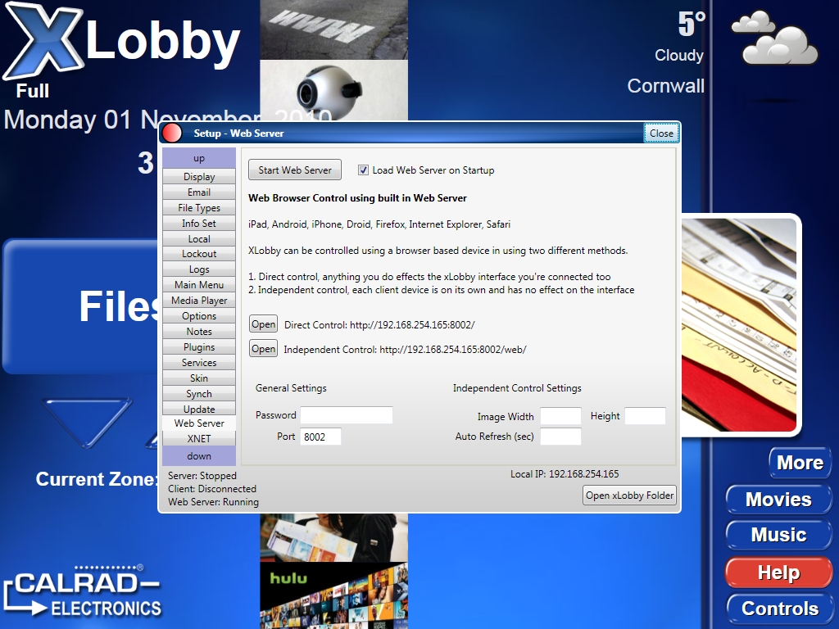Open the Display setup section

[x=199, y=177]
